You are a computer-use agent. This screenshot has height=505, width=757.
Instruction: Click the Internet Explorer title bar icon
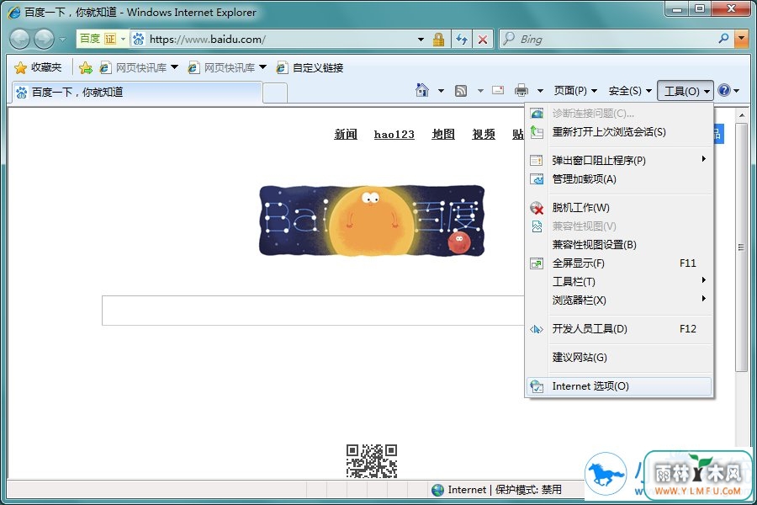(x=15, y=13)
